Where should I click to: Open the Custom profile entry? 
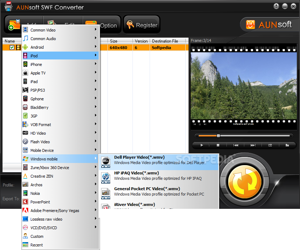[61, 236]
